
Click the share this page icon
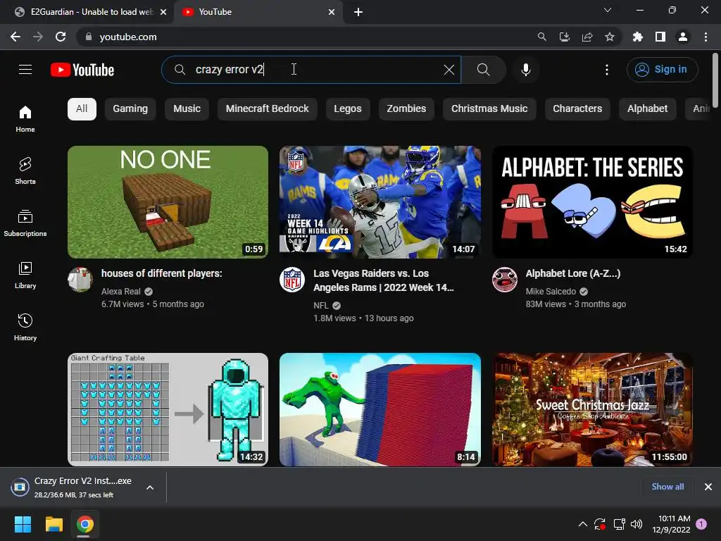587,37
